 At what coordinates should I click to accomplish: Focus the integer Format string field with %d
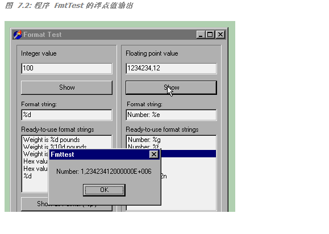pyautogui.click(x=66, y=115)
